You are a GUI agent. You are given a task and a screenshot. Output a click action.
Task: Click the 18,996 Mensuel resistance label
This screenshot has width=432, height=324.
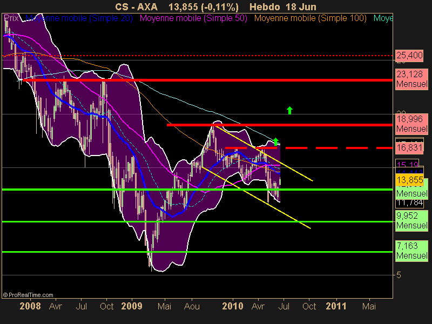click(x=412, y=124)
